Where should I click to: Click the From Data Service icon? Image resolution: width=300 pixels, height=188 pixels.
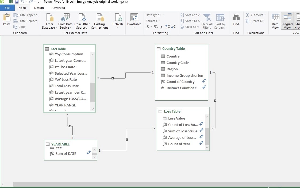coord(65,18)
